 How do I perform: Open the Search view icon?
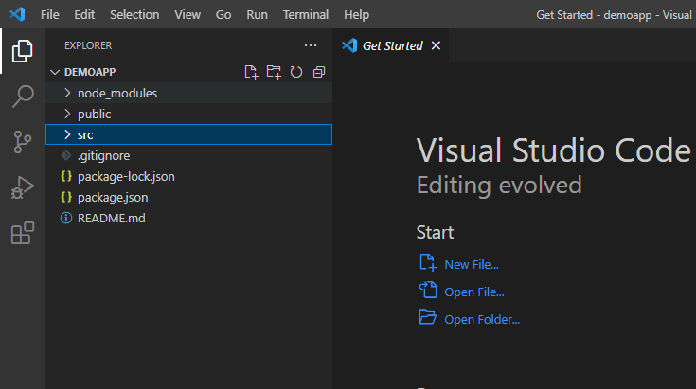[23, 97]
